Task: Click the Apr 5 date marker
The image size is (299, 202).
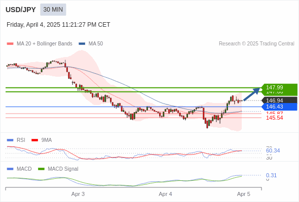Action: 244,194
